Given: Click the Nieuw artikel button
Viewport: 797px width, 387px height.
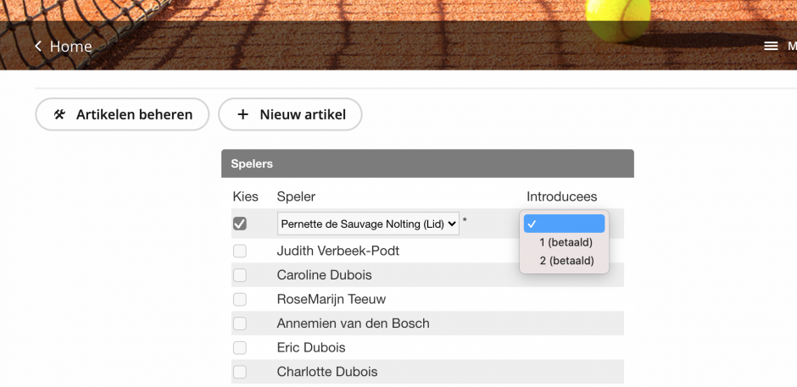Looking at the screenshot, I should coord(291,114).
